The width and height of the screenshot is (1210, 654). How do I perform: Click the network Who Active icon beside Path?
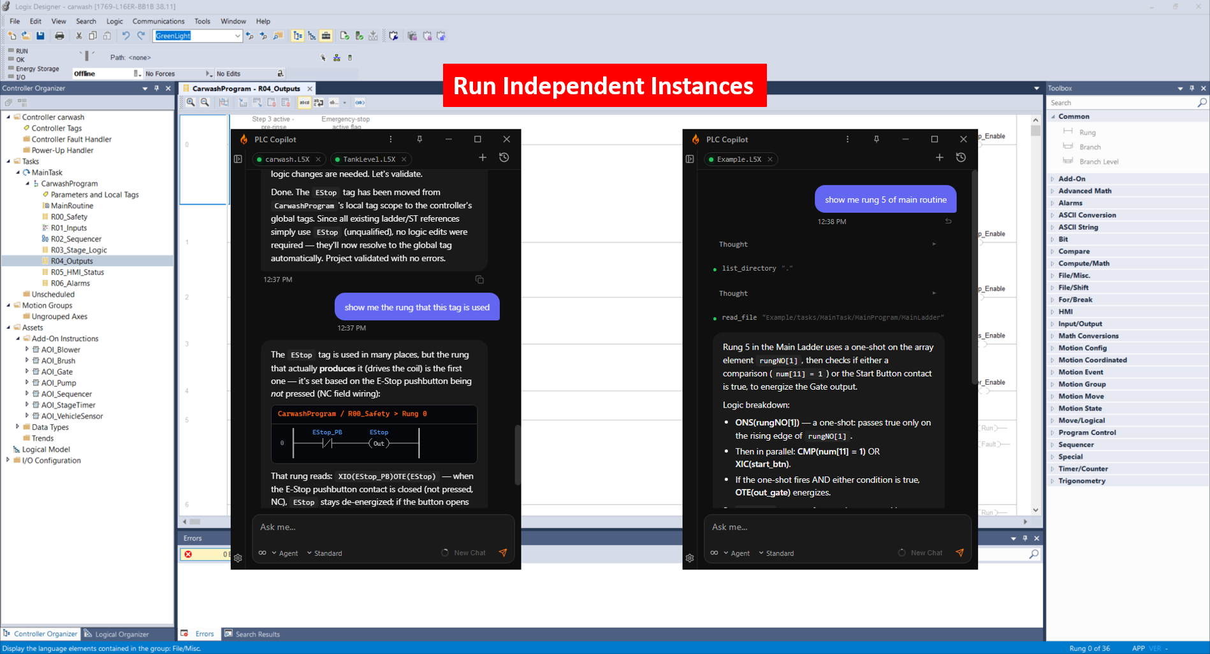337,57
